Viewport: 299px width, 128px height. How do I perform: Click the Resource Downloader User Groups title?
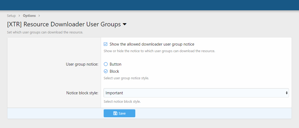[64, 24]
